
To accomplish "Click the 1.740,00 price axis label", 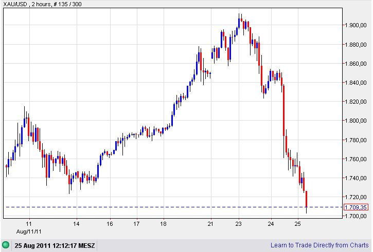I will point(356,178).
